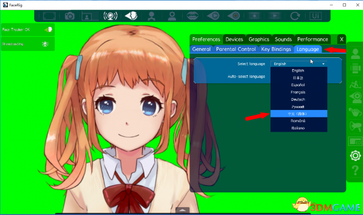Viewport: 363px width, 215px height.
Task: Toggle the Ui button in top toolbar
Action: pyautogui.click(x=315, y=16)
